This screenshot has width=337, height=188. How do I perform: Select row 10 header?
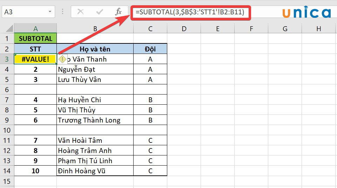coord(7,130)
